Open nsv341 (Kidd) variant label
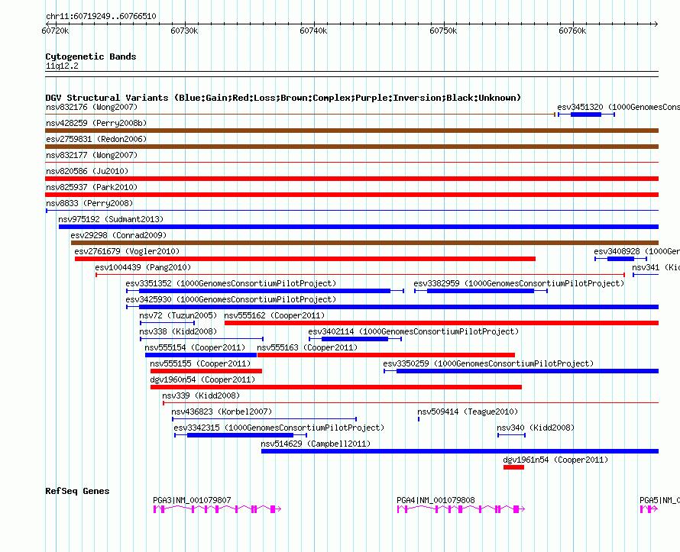The image size is (680, 552). [656, 267]
